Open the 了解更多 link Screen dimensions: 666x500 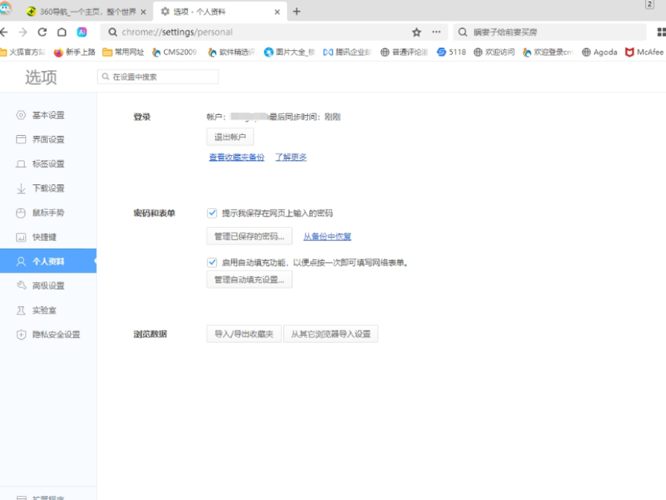pos(291,157)
